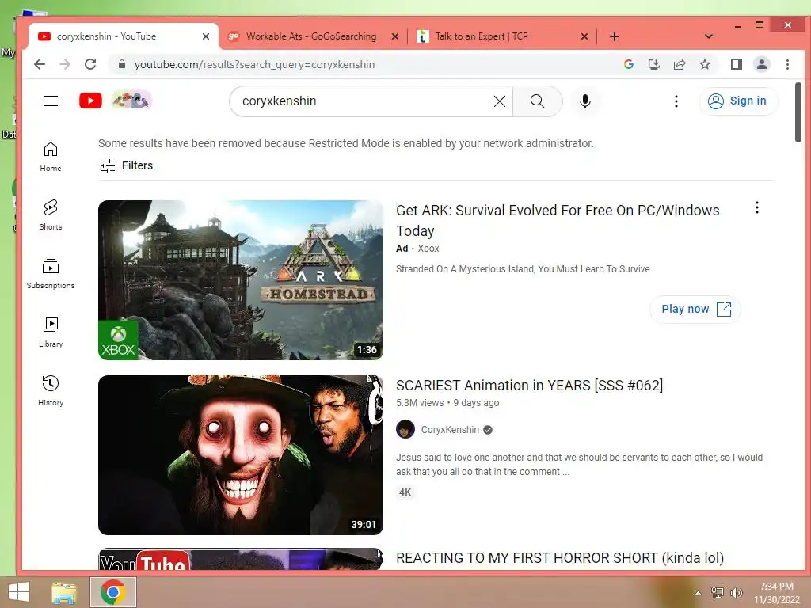This screenshot has height=608, width=811.
Task: Open the tab search dropdown chevron
Action: 709,36
